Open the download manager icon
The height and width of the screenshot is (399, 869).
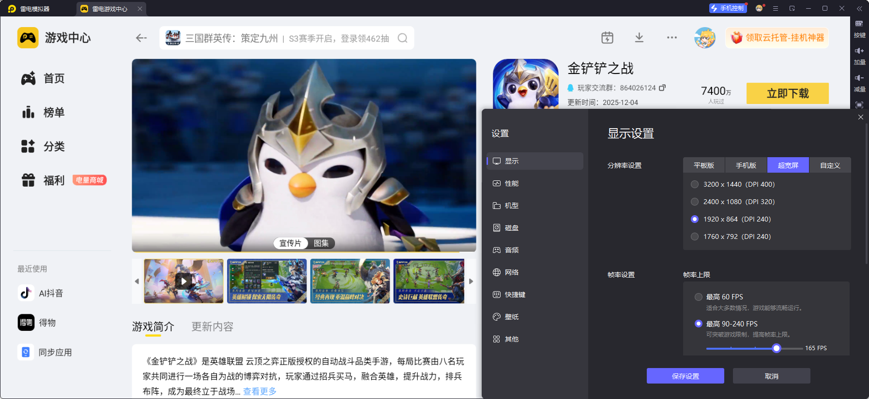[x=639, y=38]
